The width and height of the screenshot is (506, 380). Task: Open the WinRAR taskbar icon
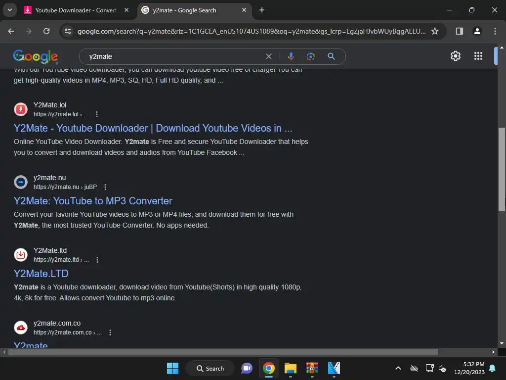[x=312, y=368]
